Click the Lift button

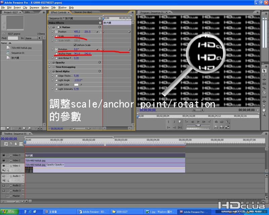(216, 127)
